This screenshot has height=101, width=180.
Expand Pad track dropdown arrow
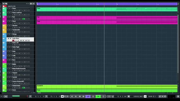pos(29,17)
